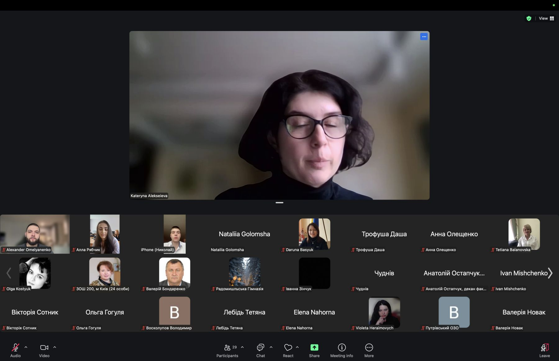Click muted mic icon beside Алла Рябчик label
This screenshot has width=559, height=361.
click(x=74, y=250)
